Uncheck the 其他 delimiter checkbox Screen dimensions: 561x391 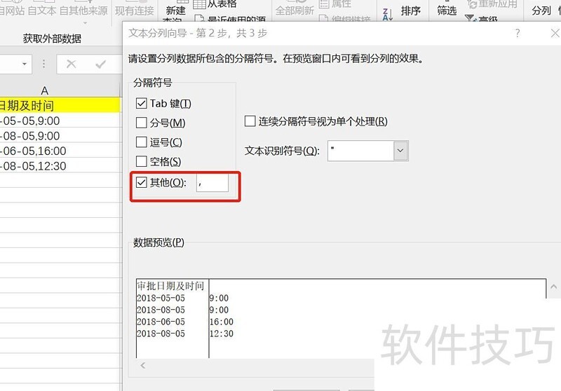pos(142,183)
